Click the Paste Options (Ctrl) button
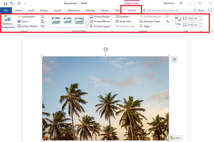The image size is (214, 142). pyautogui.click(x=176, y=138)
